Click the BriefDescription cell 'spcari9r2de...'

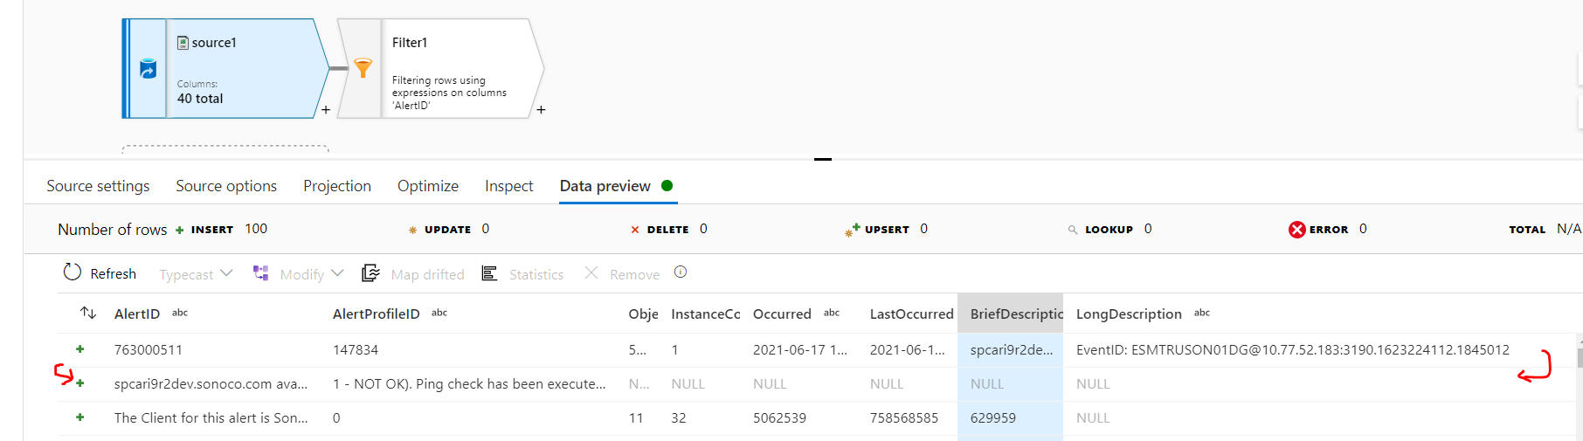click(1011, 349)
